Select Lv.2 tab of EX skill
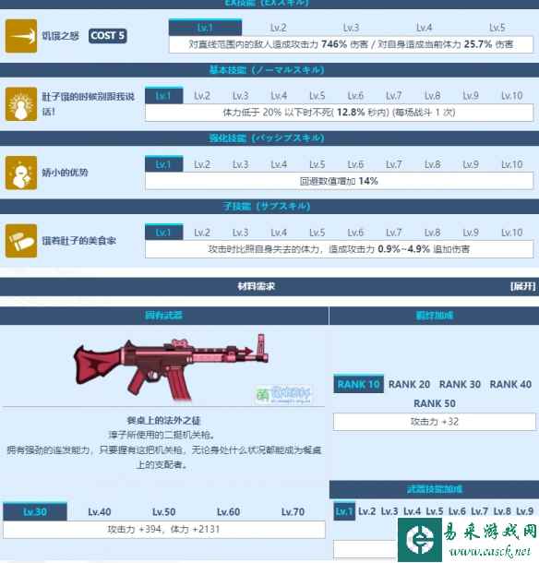The width and height of the screenshot is (539, 563). pyautogui.click(x=279, y=28)
